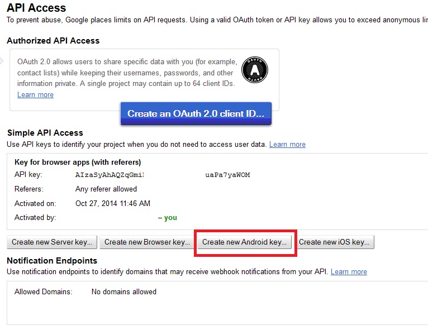Click the 'Referers:' label
The image size is (428, 330).
29,189
